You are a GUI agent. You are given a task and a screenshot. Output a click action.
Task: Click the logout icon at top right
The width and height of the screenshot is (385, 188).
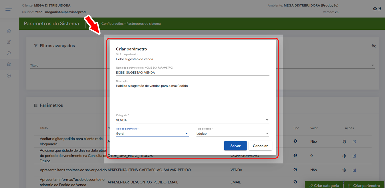(379, 9)
